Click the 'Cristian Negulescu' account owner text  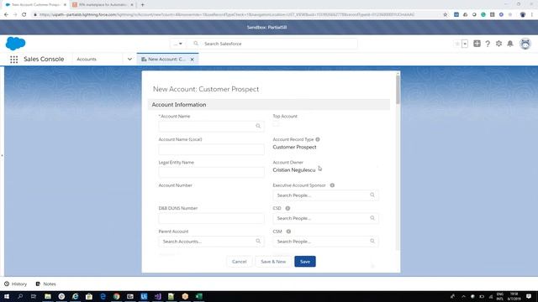(x=294, y=170)
